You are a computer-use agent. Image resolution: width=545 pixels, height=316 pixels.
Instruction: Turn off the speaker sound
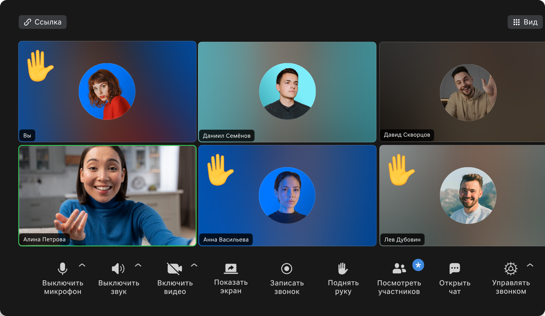118,269
